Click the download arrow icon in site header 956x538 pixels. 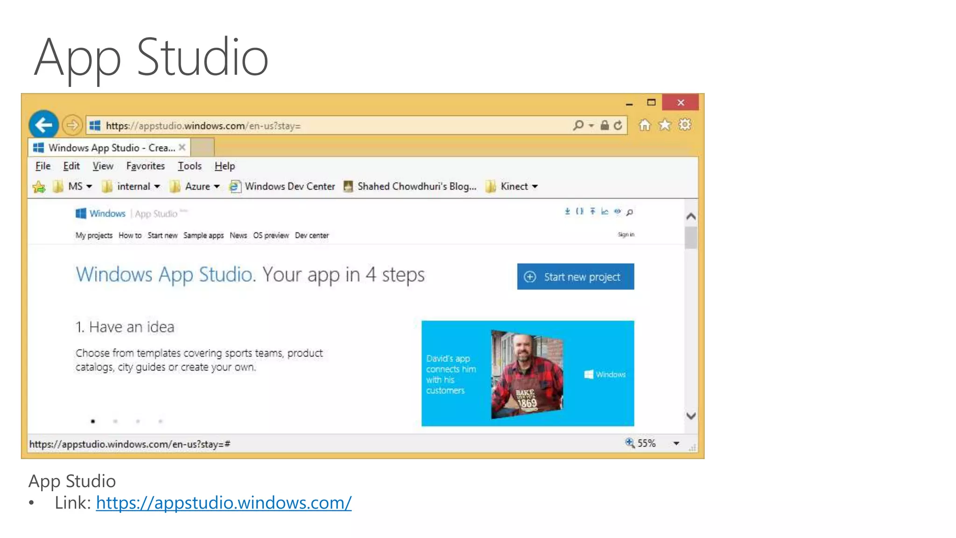coord(567,212)
